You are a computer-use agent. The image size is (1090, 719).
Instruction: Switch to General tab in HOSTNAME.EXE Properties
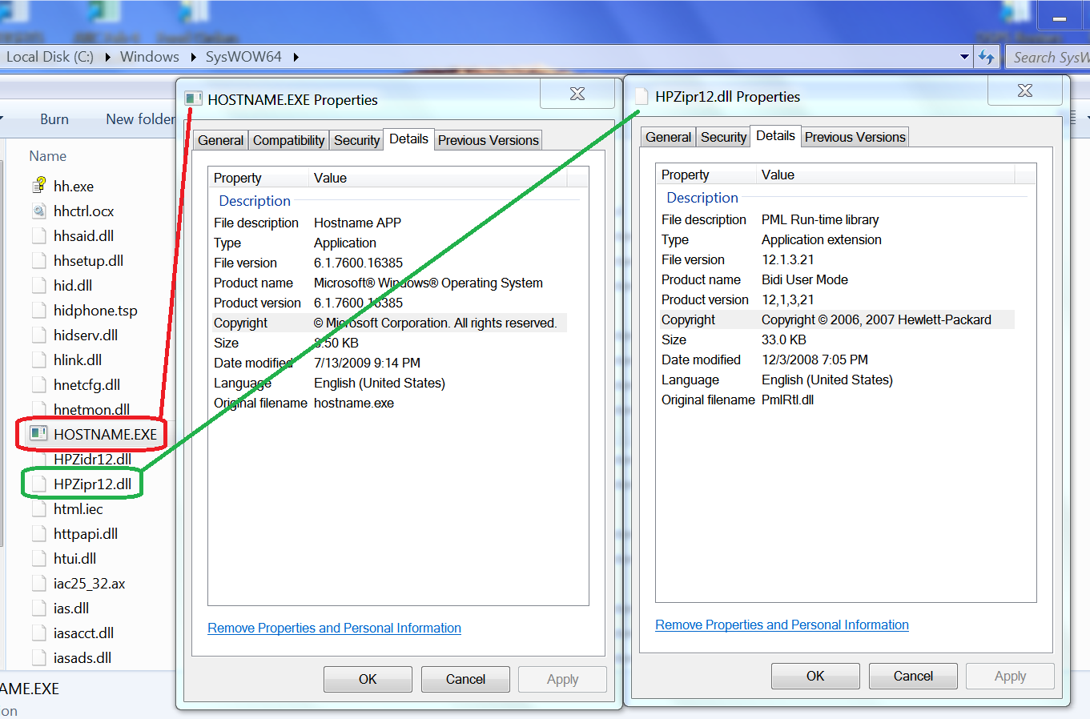click(220, 140)
